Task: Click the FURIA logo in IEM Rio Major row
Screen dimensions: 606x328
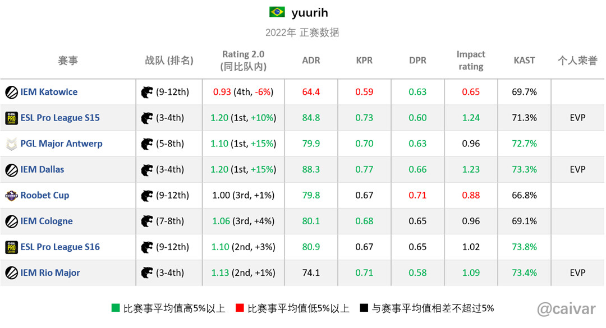Action: [147, 272]
